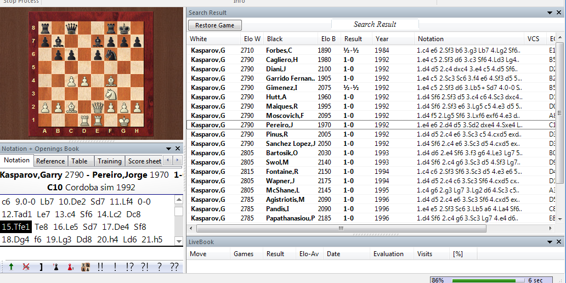
Task: Click the red crossed-out delete variation icon
Action: [x=26, y=267]
